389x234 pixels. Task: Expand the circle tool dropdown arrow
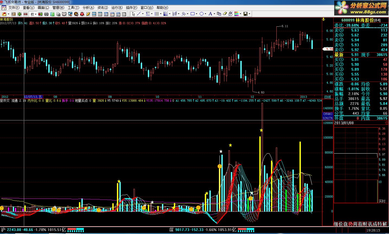(x=205, y=14)
